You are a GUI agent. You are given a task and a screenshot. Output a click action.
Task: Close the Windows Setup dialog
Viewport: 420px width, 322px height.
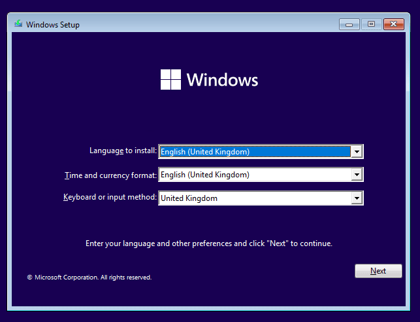(393, 24)
